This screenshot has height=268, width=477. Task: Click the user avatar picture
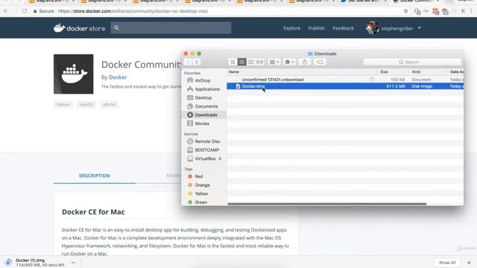click(x=372, y=28)
